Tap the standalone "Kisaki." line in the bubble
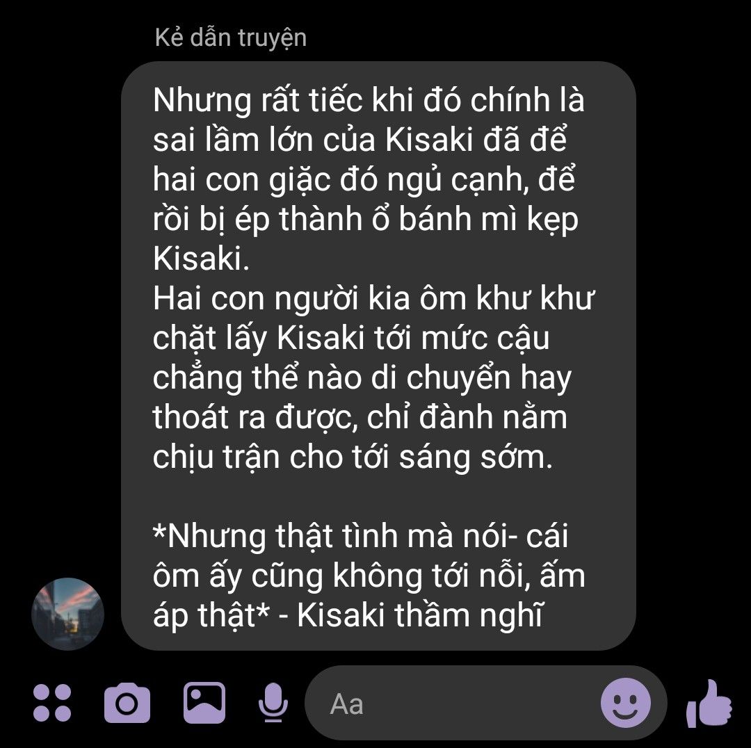Viewport: 751px width, 748px height. (201, 259)
